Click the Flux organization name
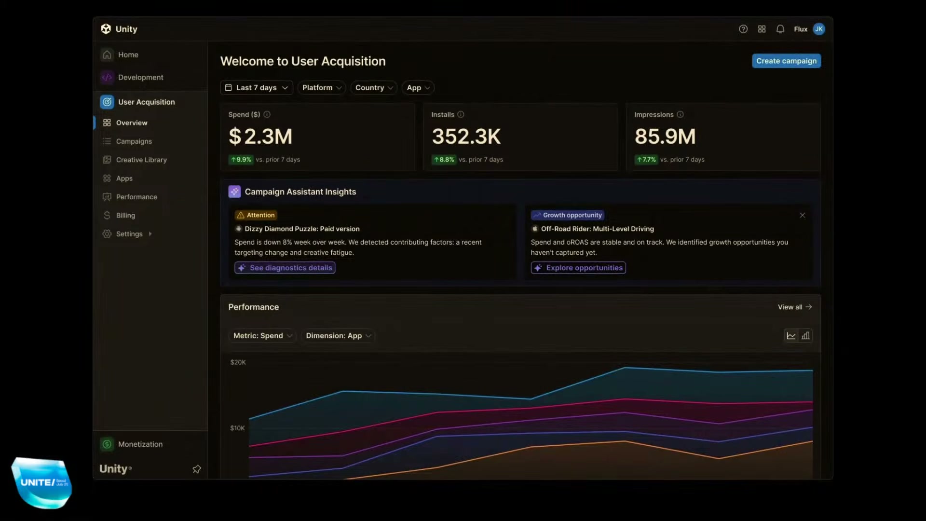The image size is (926, 521). [801, 29]
